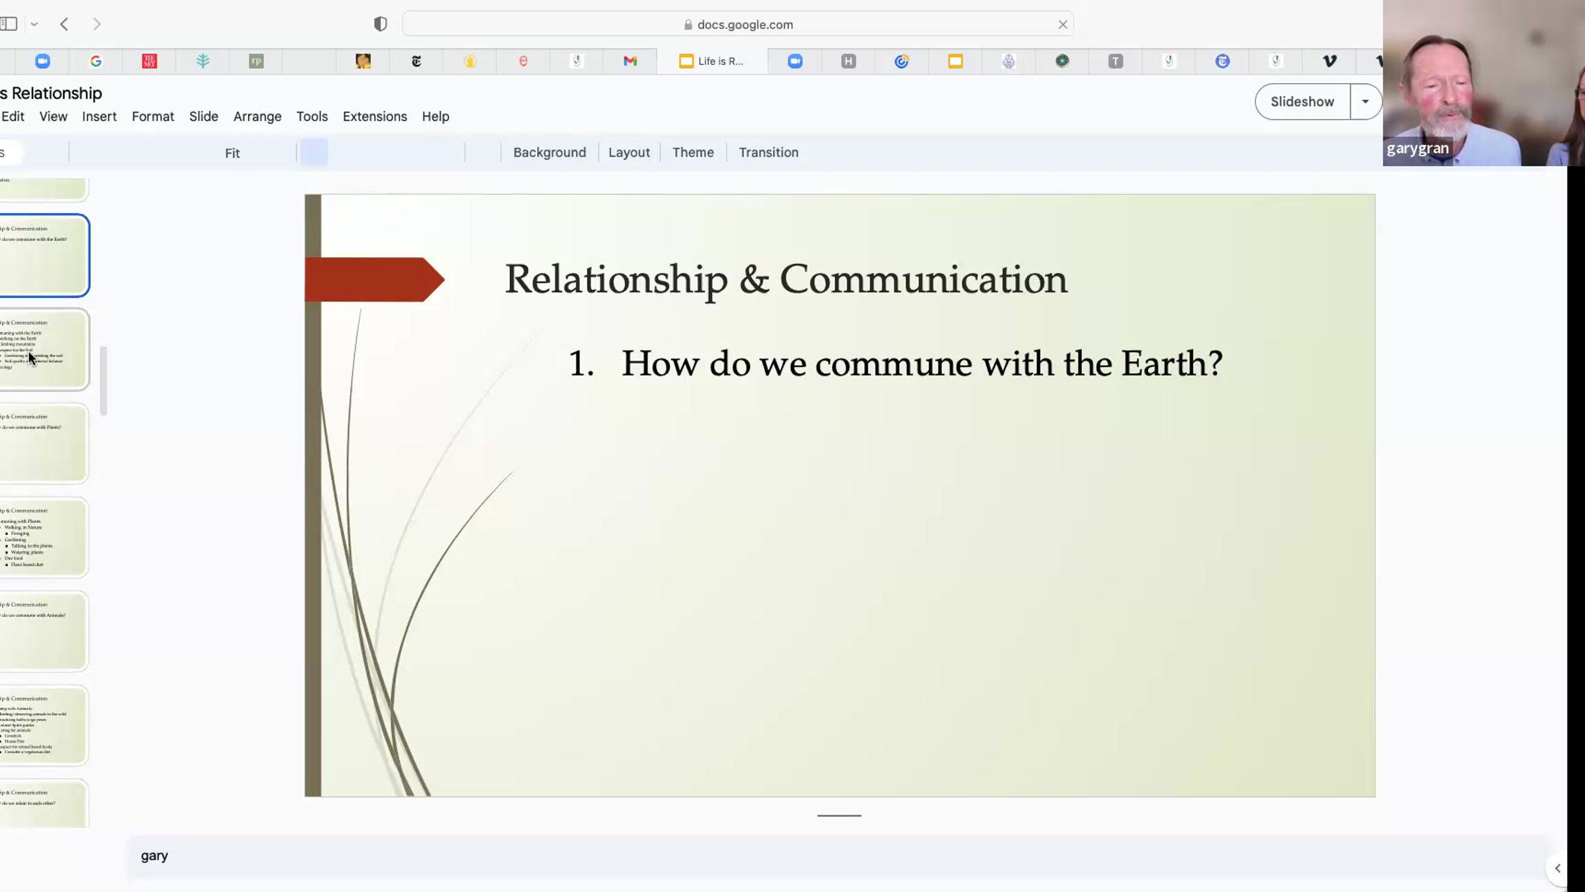This screenshot has width=1585, height=892.
Task: Open the Vimeo tab
Action: [1329, 61]
